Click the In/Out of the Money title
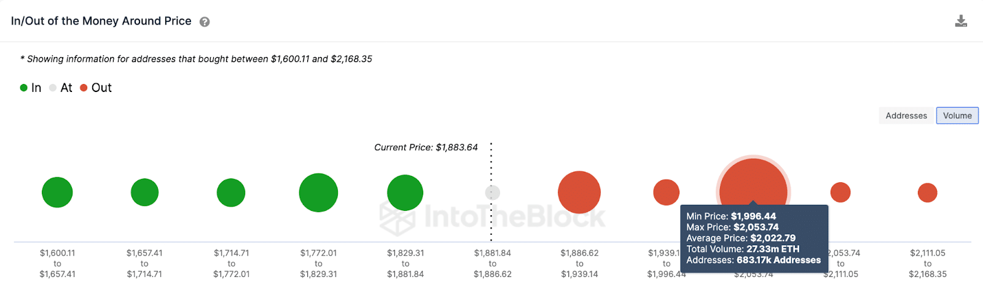This screenshot has width=983, height=301. point(101,21)
